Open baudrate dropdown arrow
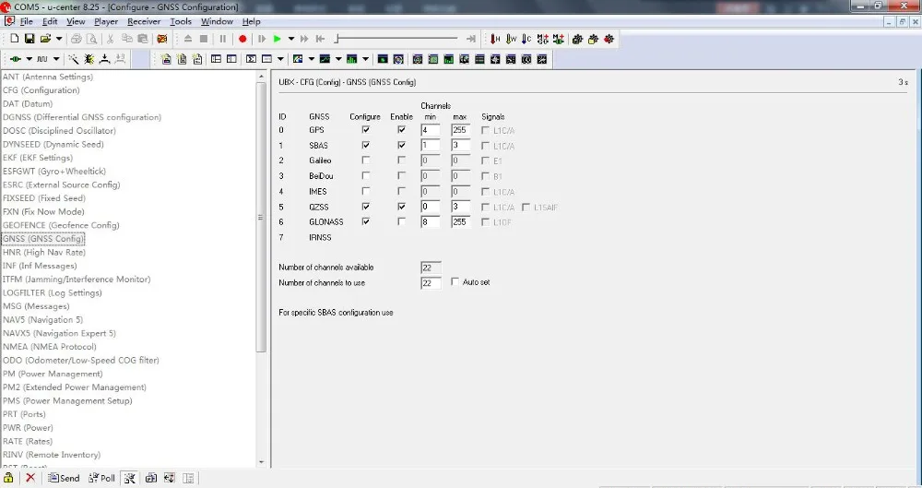The width and height of the screenshot is (922, 488). click(56, 59)
